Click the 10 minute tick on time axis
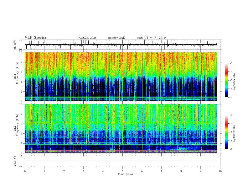Screen dimensions: 248x192 click(220, 171)
